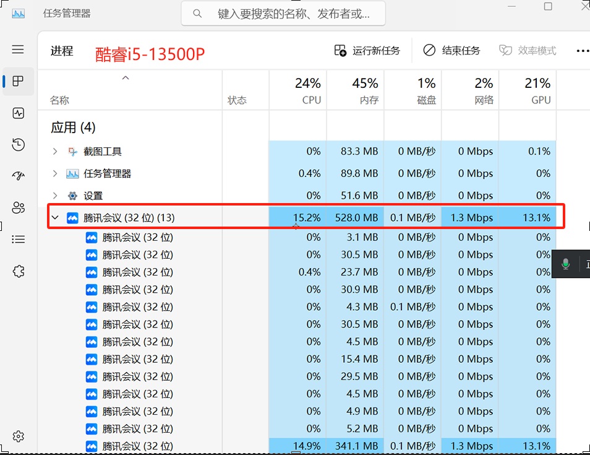The width and height of the screenshot is (590, 455).
Task: Click the icon of the 341.1 MB 腾讯会议 subprocess
Action: pyautogui.click(x=92, y=446)
